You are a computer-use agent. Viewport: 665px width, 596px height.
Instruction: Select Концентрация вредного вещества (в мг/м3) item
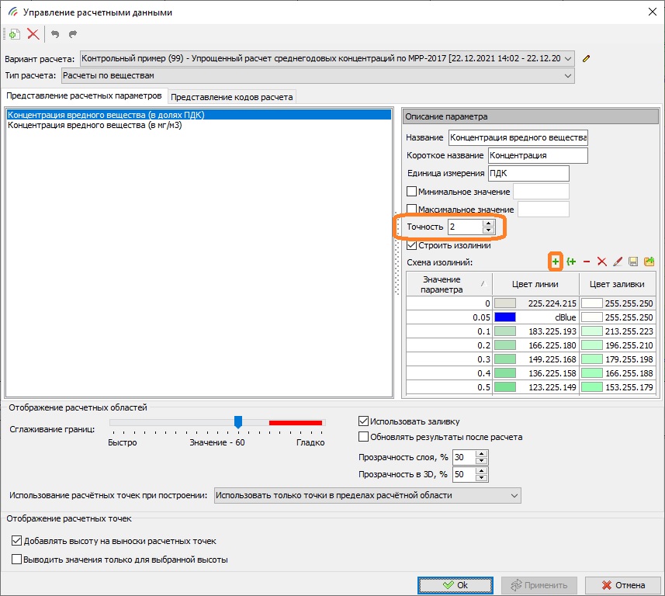coord(95,126)
